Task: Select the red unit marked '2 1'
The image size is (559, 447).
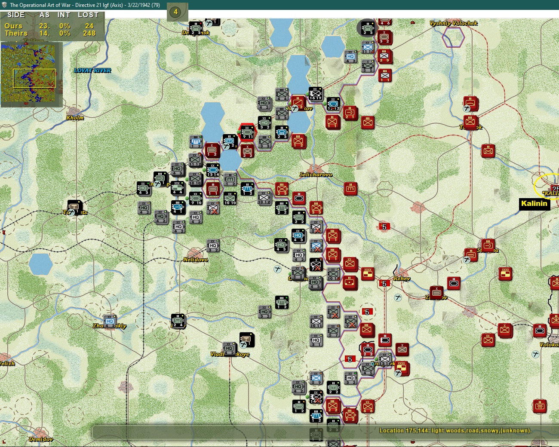Action: (350, 113)
